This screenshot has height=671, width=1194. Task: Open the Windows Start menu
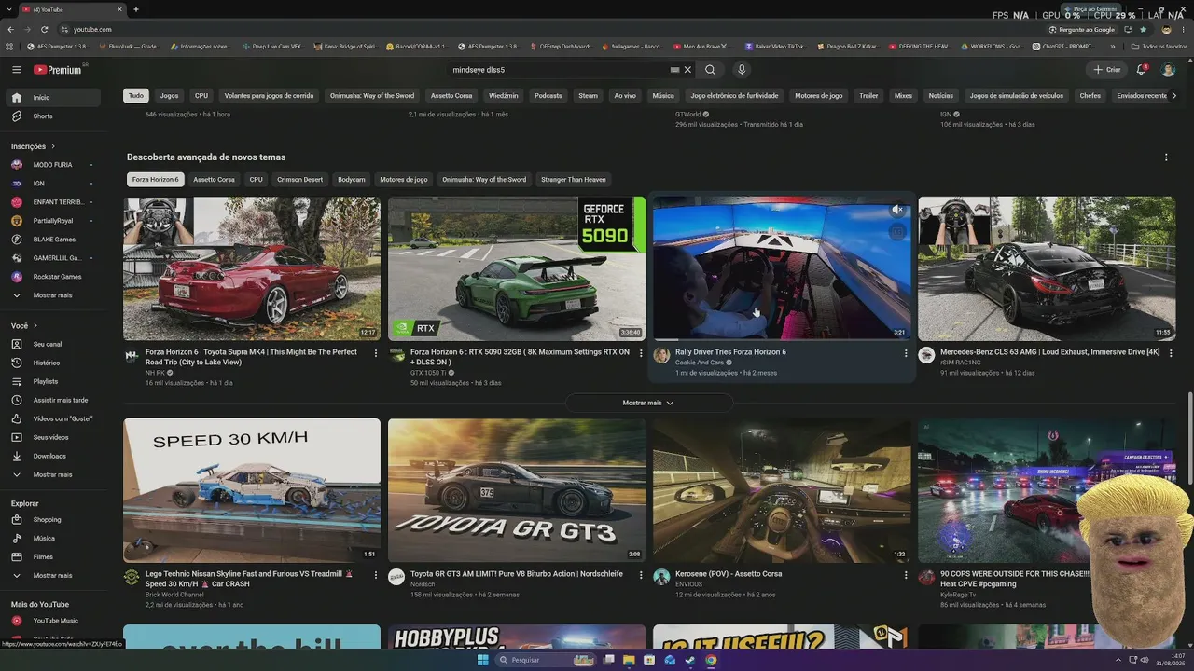pyautogui.click(x=482, y=660)
